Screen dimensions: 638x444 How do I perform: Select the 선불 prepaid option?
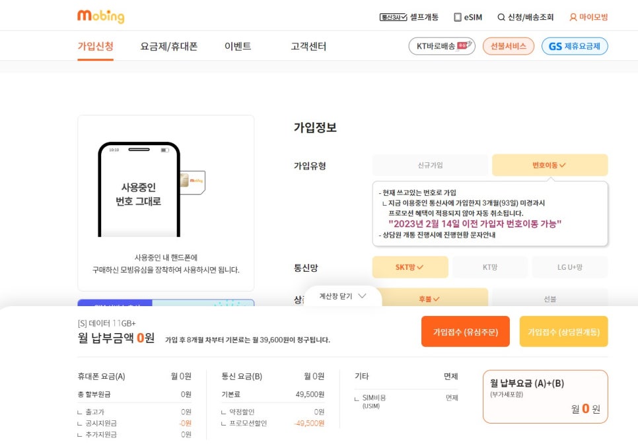pos(549,298)
